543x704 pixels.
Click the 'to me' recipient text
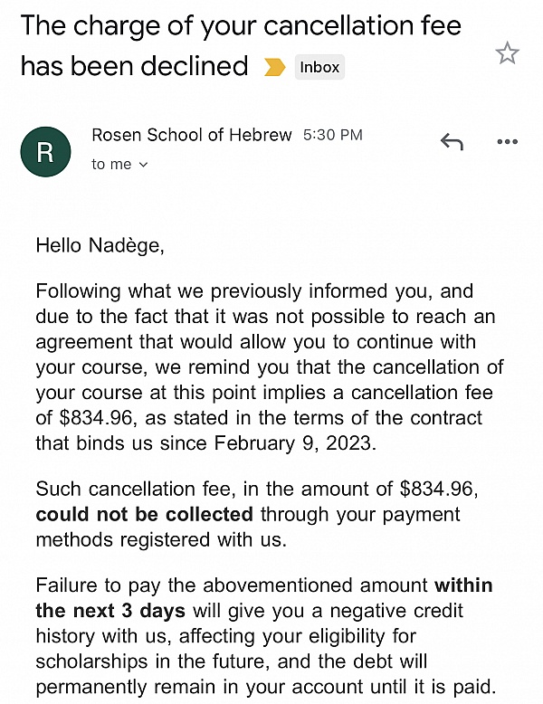(110, 165)
